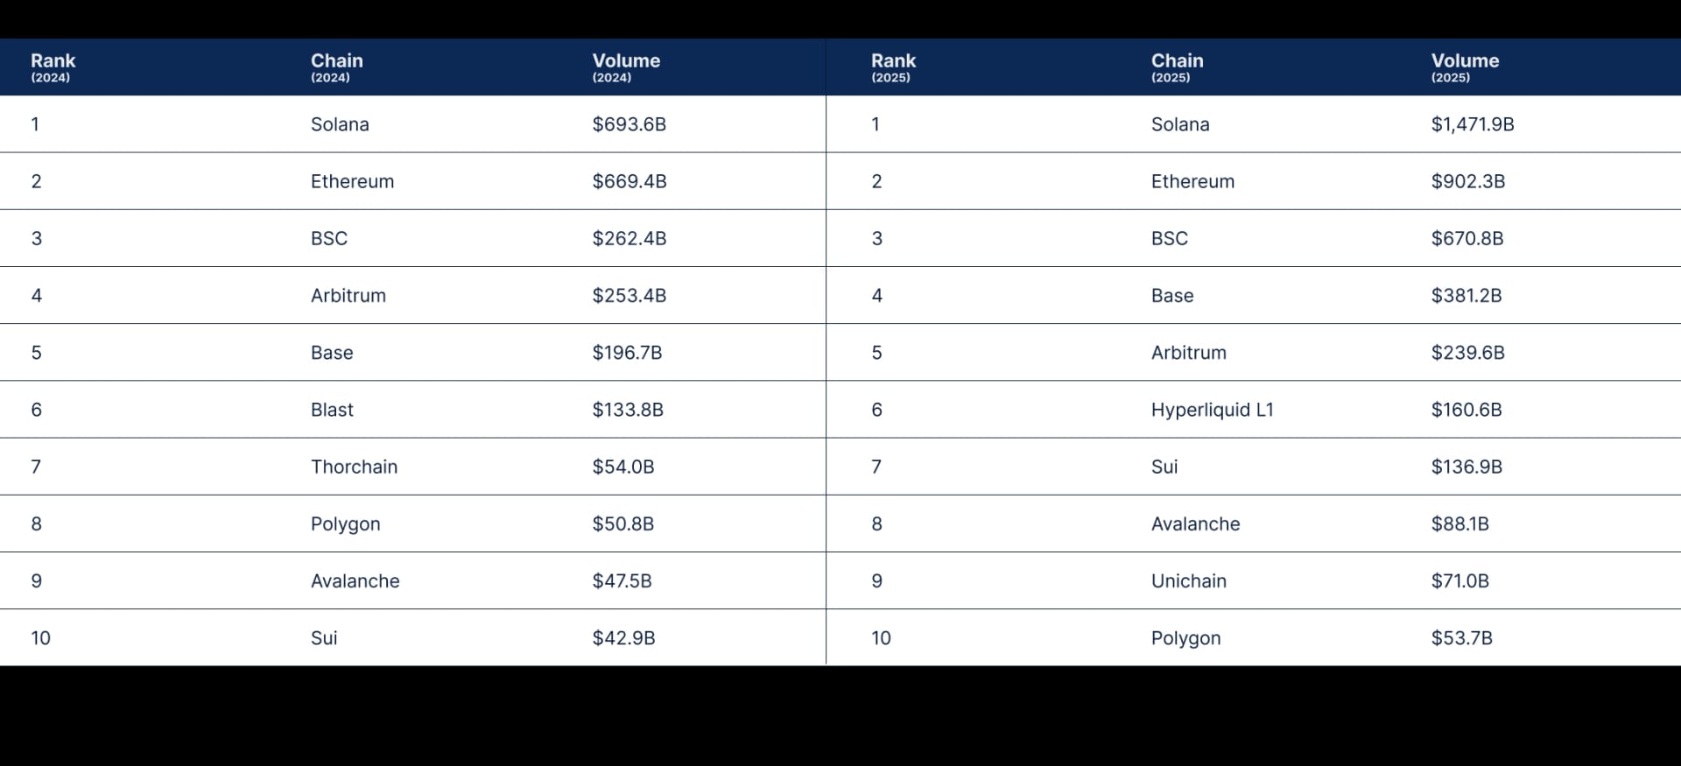
Task: Click the Volume (2025) column header
Action: (1465, 67)
